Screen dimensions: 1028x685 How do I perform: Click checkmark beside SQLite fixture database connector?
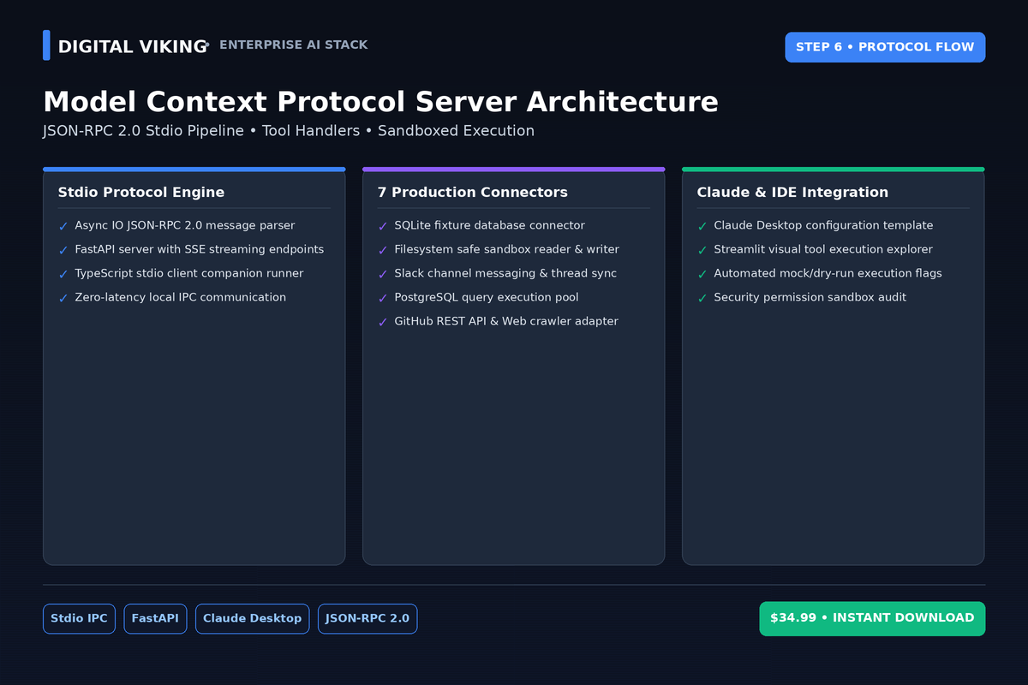click(x=383, y=226)
